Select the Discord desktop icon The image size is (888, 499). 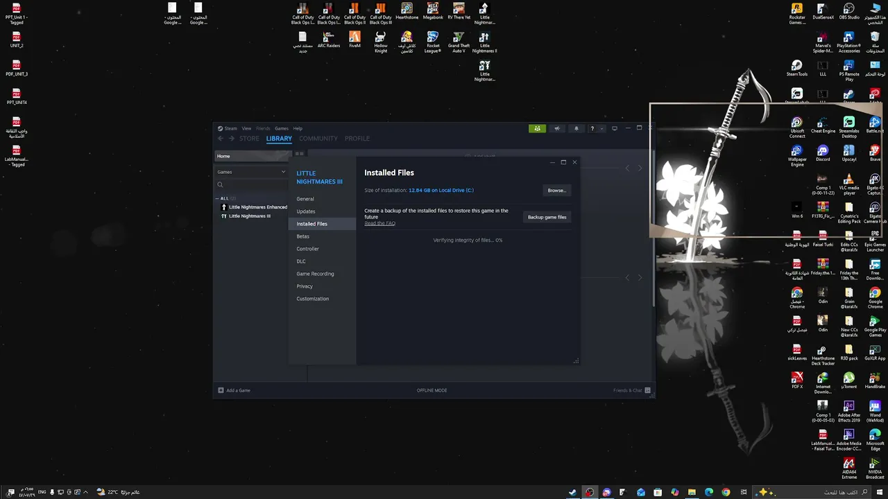(823, 154)
